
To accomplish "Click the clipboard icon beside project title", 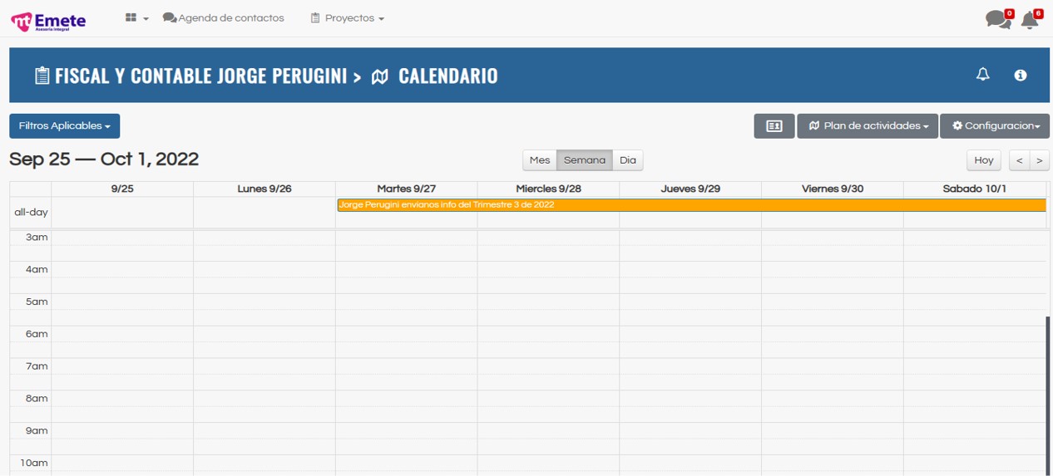I will 42,76.
